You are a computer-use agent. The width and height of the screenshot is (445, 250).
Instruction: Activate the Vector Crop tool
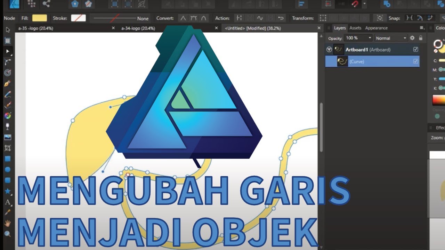(7, 148)
